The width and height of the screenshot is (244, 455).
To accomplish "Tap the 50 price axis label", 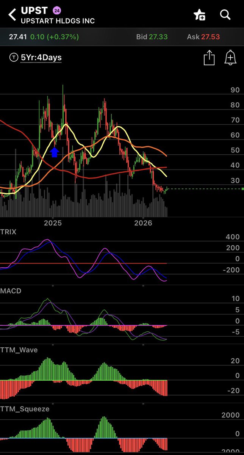I will (x=235, y=150).
